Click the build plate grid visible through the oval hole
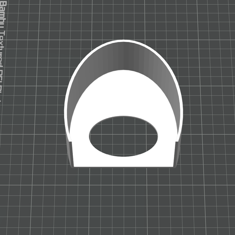 click(x=123, y=136)
